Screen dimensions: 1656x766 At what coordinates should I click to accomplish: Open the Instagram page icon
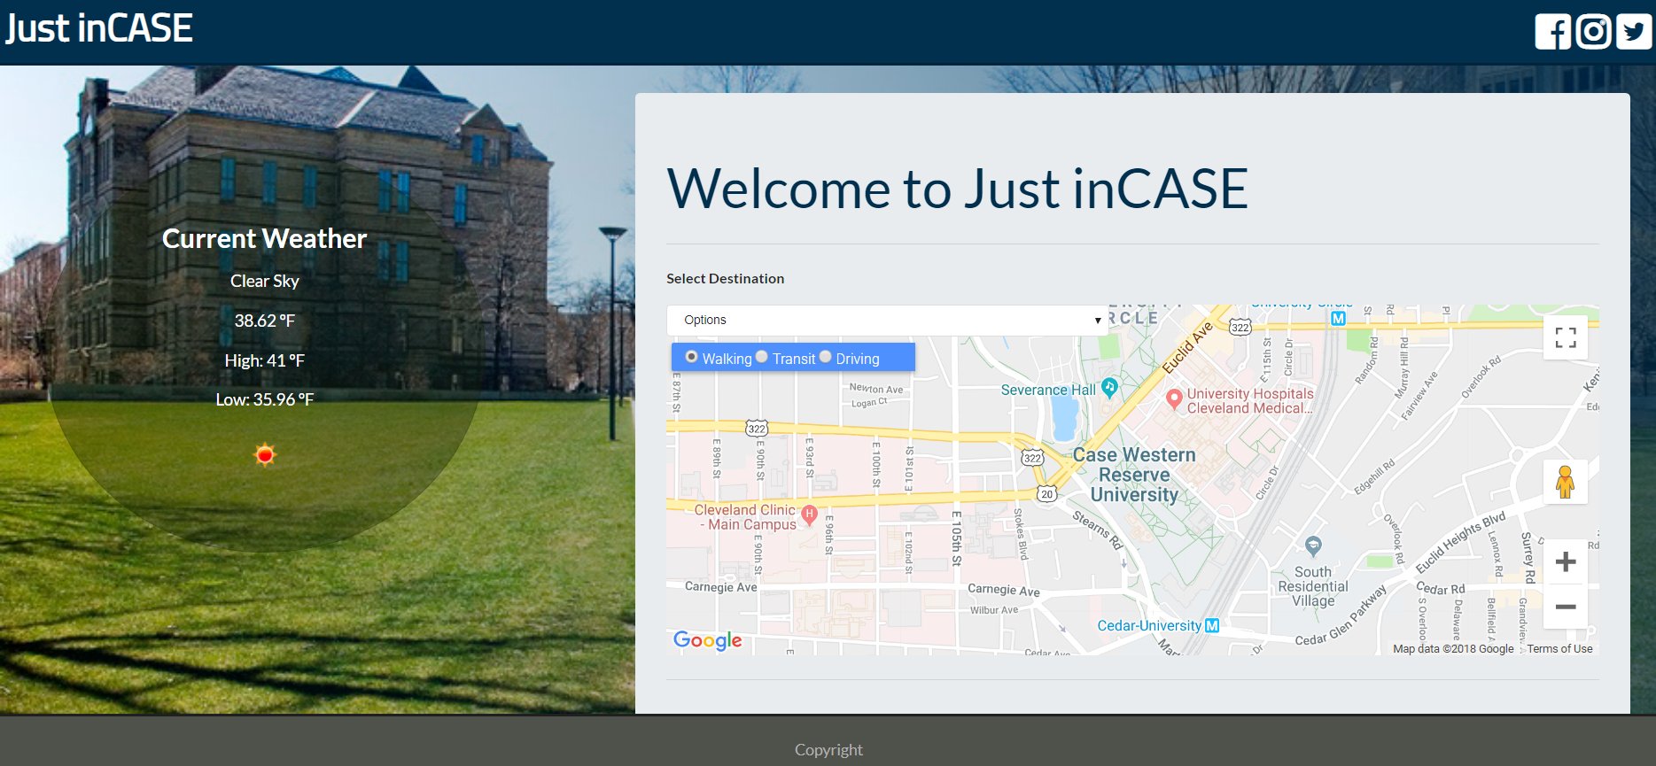[x=1593, y=32]
